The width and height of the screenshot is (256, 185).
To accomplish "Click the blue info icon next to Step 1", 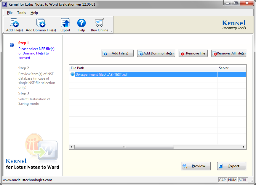I will pyautogui.click(x=12, y=45).
